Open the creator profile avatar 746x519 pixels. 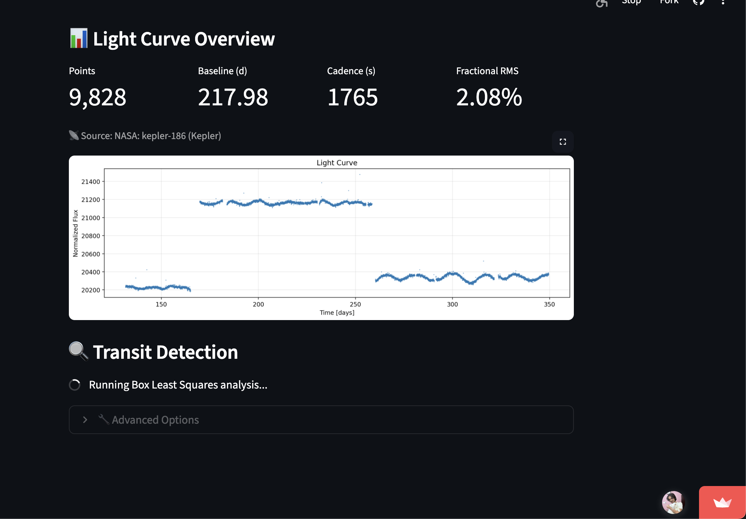673,502
